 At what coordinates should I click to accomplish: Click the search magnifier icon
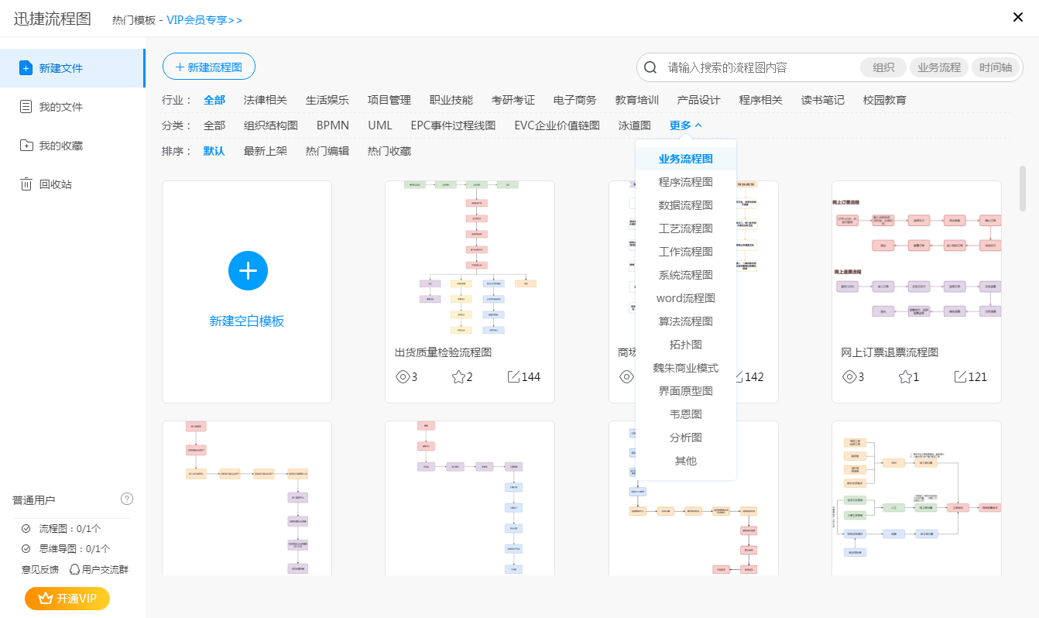(x=650, y=67)
